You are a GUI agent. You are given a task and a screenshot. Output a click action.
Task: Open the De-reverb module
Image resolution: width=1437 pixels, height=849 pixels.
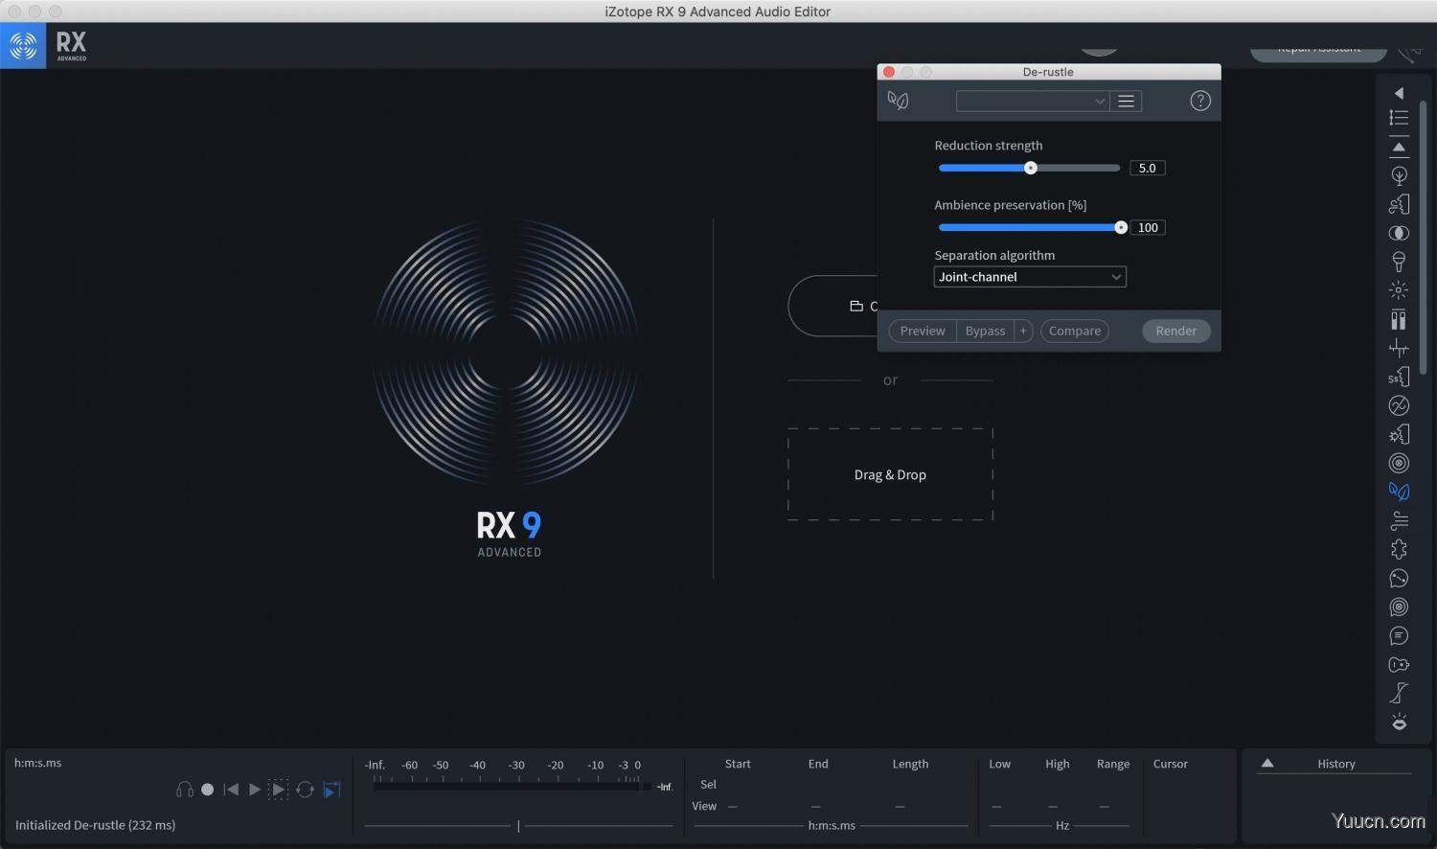tap(1399, 463)
